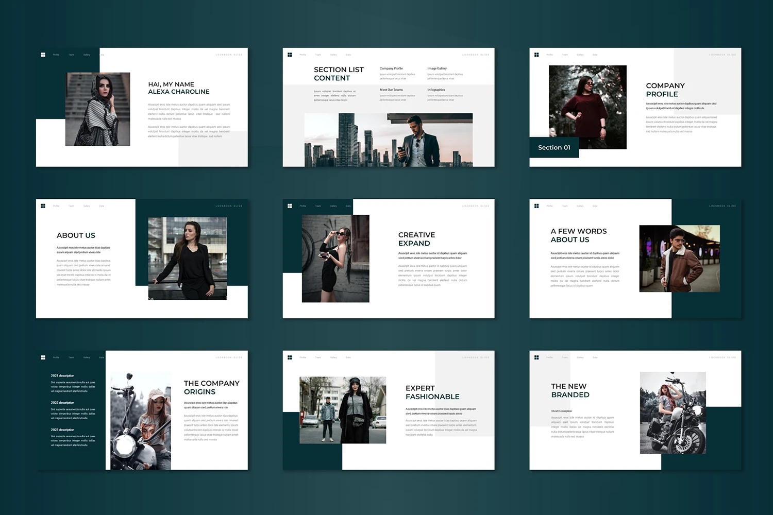
Task: Click the grid logo on A Few Words slide
Action: click(536, 206)
